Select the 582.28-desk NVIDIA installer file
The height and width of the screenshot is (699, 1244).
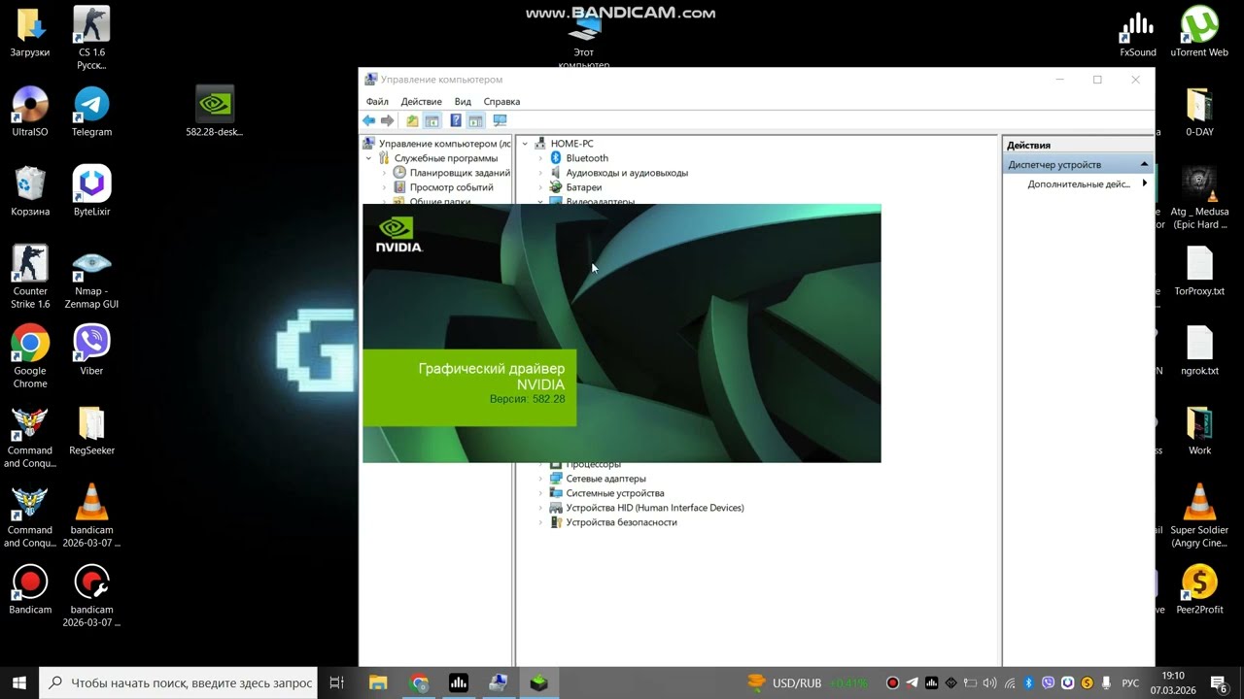click(214, 112)
